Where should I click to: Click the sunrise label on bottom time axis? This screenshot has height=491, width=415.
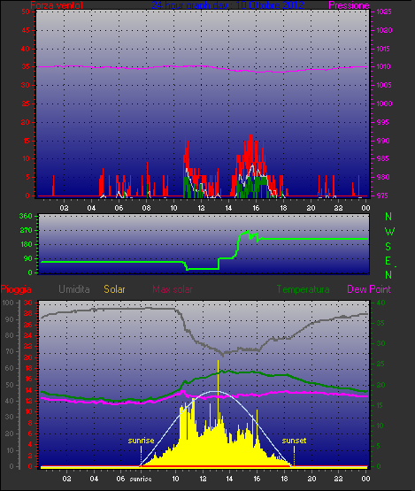pos(141,479)
